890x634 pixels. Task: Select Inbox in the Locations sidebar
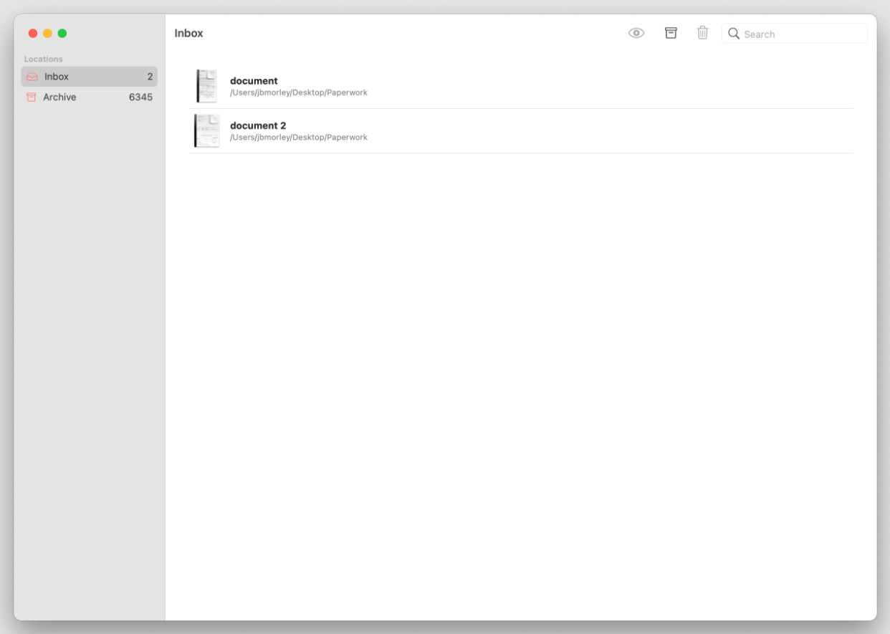(90, 77)
